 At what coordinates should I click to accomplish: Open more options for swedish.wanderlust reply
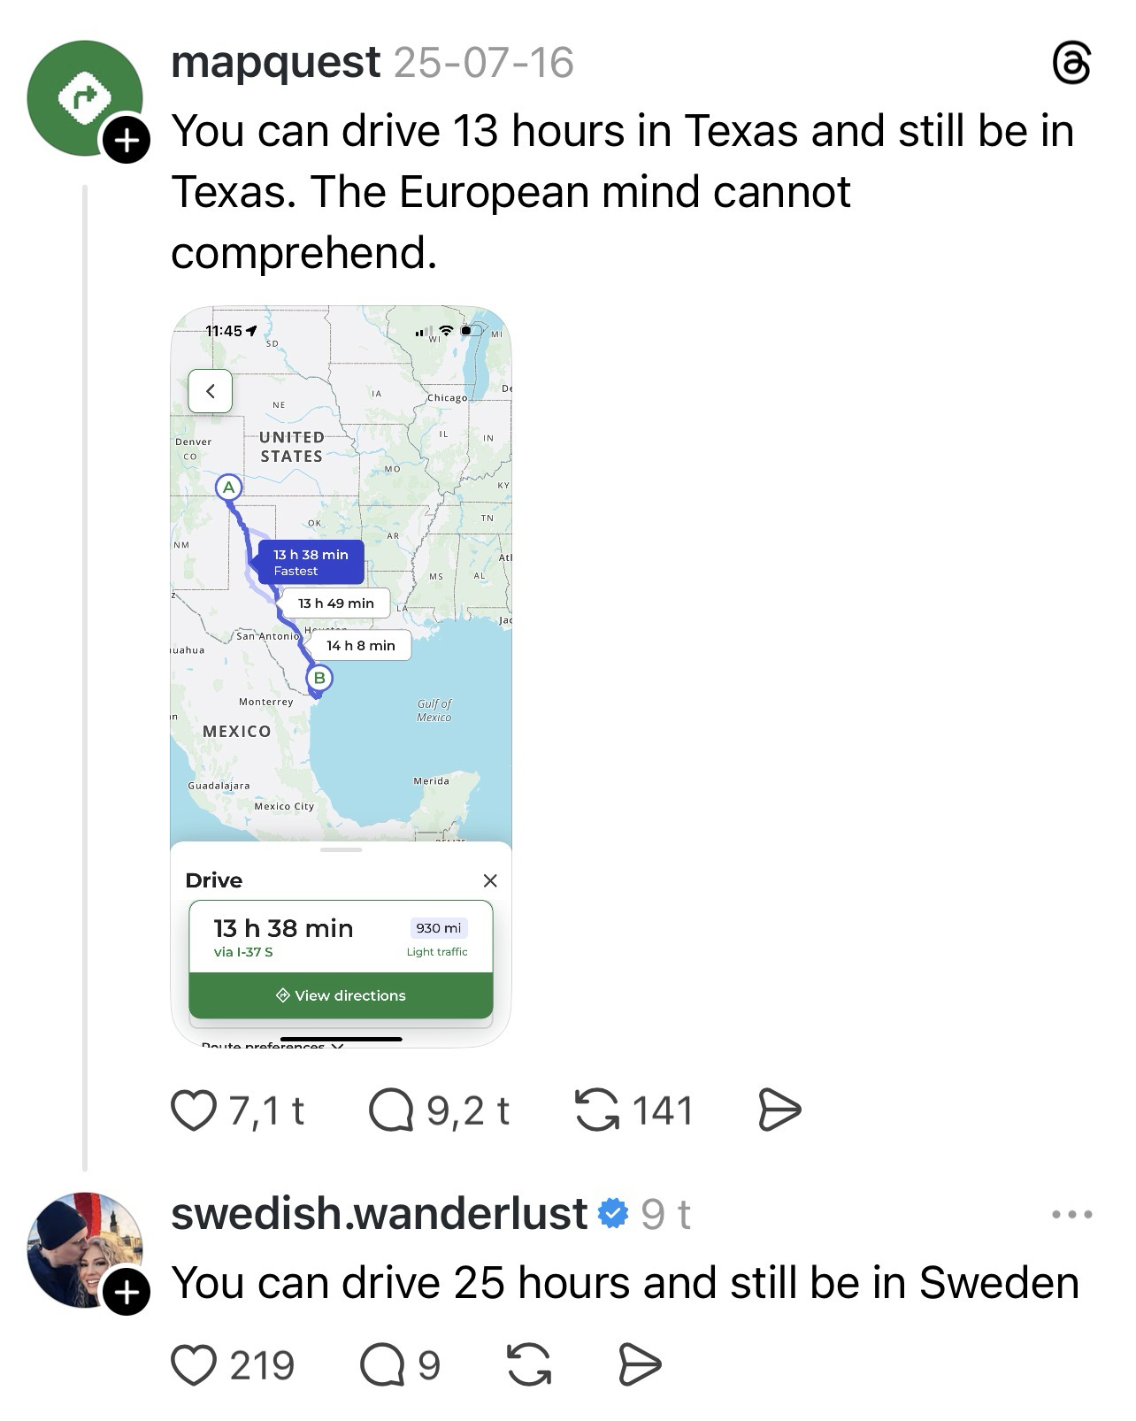coord(1072,1214)
